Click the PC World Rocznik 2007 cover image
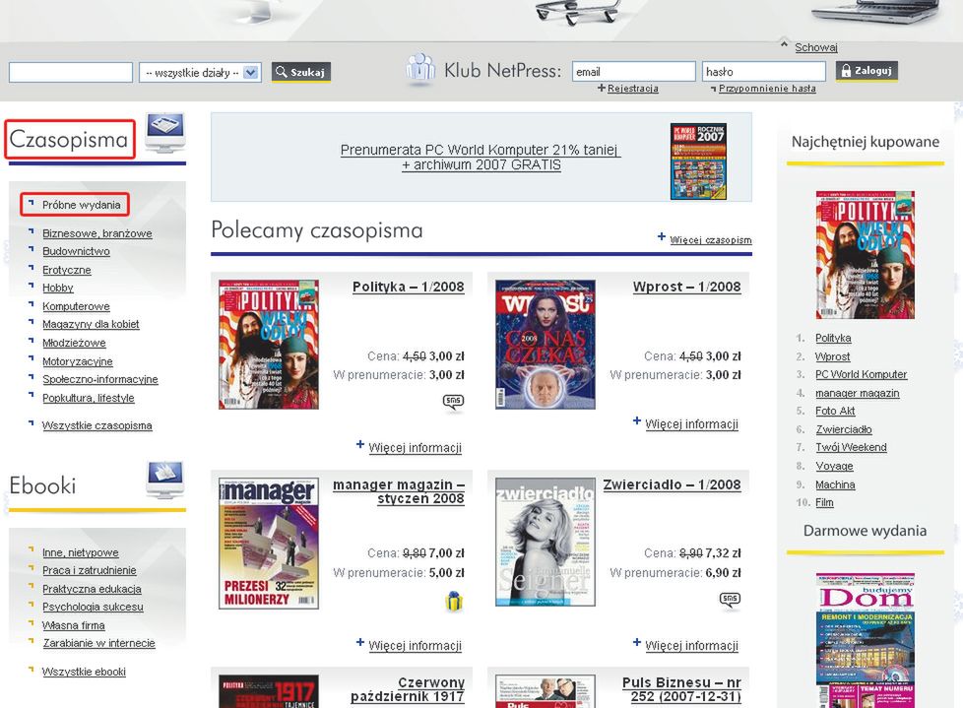The width and height of the screenshot is (963, 708). coord(698,161)
